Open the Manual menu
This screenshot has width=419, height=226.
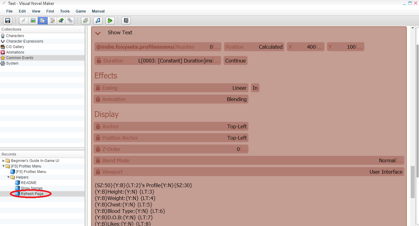98,11
